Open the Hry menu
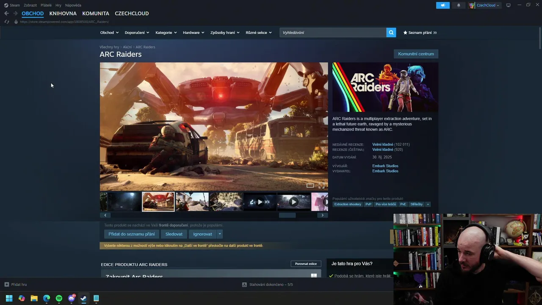 point(58,5)
